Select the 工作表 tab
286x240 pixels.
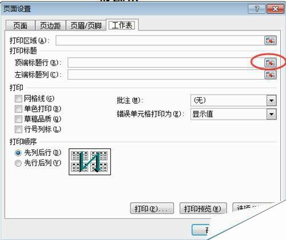122,25
